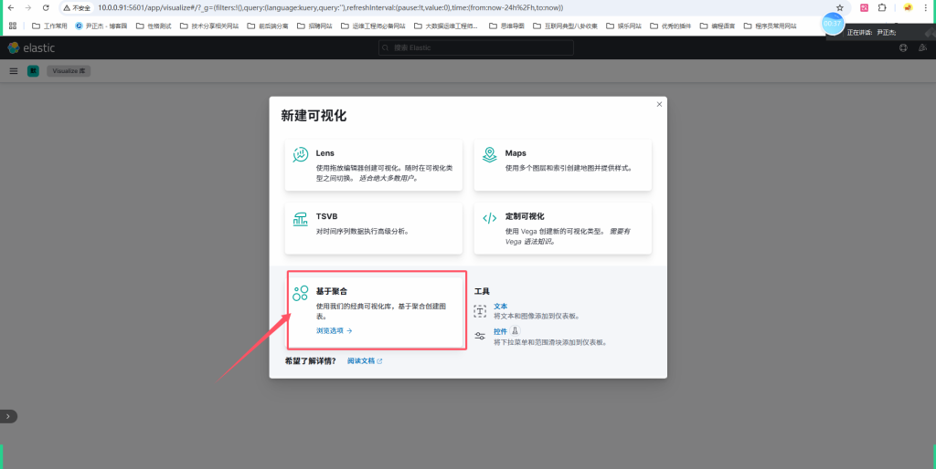The height and width of the screenshot is (469, 936).
Task: Close the 新建可视化 dialog
Action: (x=659, y=105)
